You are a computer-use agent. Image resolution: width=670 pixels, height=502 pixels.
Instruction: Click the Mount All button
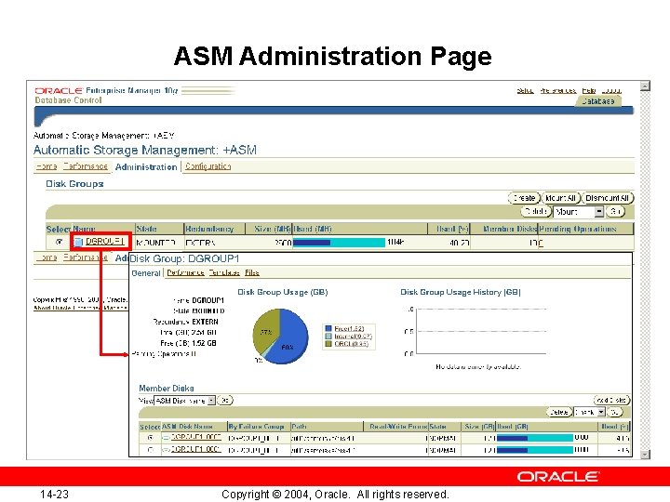(561, 198)
